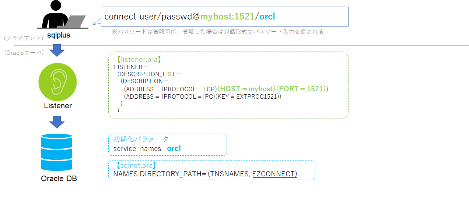Viewport: 469px width, 208px height.
Task: Click the green PORT = 1521 entry
Action: point(301,89)
